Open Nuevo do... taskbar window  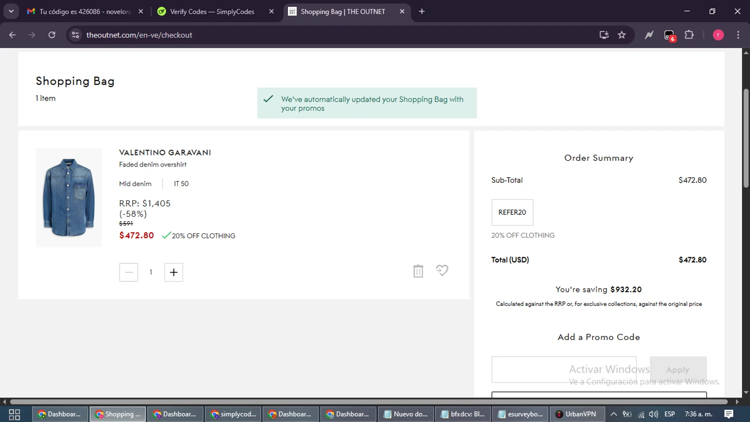click(405, 414)
